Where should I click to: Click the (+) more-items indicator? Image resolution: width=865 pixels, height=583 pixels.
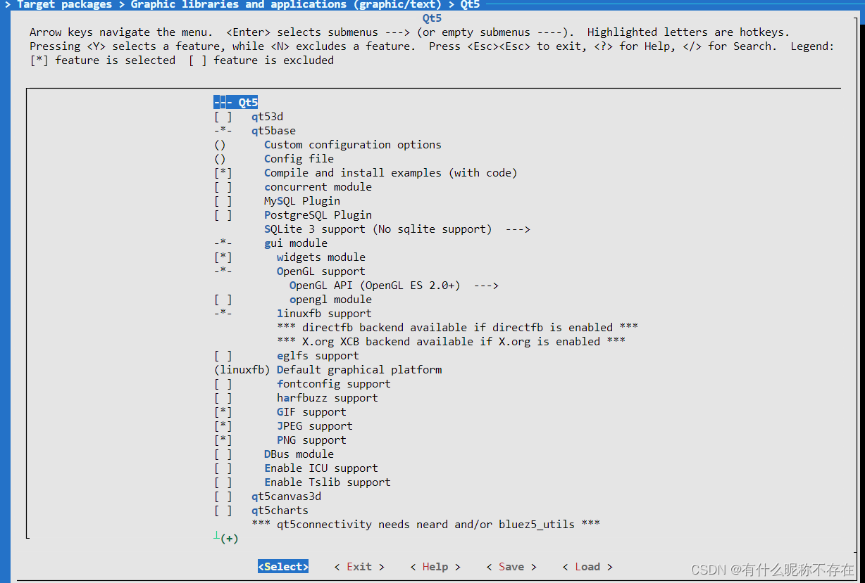coord(229,539)
